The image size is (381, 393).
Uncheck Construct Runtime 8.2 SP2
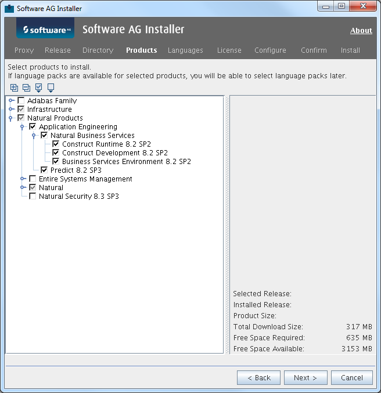(x=56, y=144)
